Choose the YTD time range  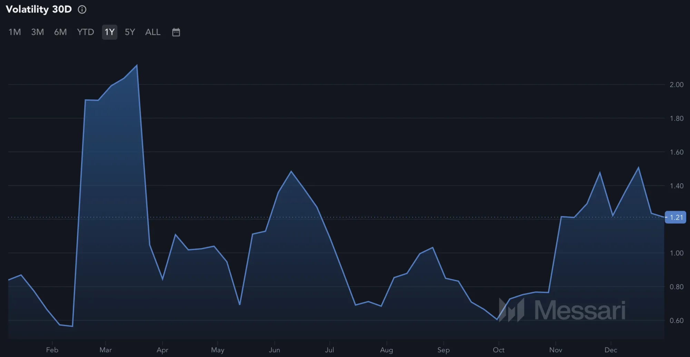(86, 32)
